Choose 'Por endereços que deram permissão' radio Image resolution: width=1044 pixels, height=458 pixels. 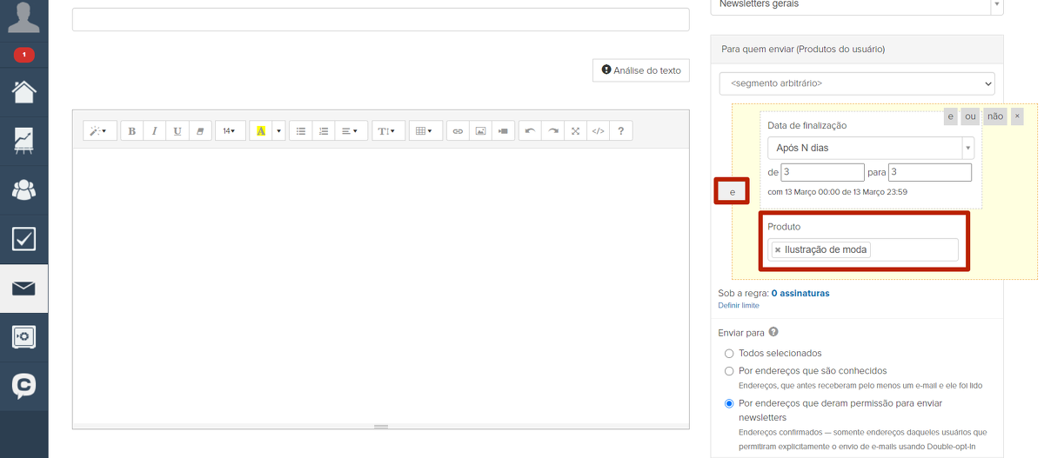pos(729,403)
